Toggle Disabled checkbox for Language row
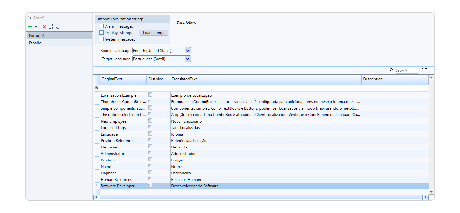 pyautogui.click(x=150, y=134)
